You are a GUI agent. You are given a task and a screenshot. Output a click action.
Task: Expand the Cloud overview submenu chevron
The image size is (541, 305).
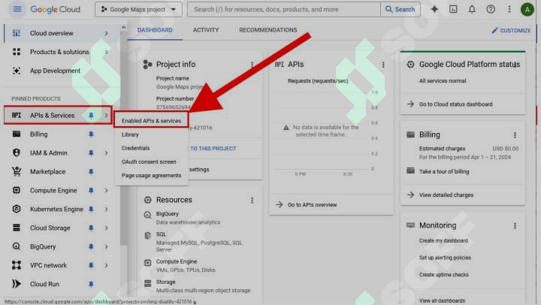click(x=106, y=33)
